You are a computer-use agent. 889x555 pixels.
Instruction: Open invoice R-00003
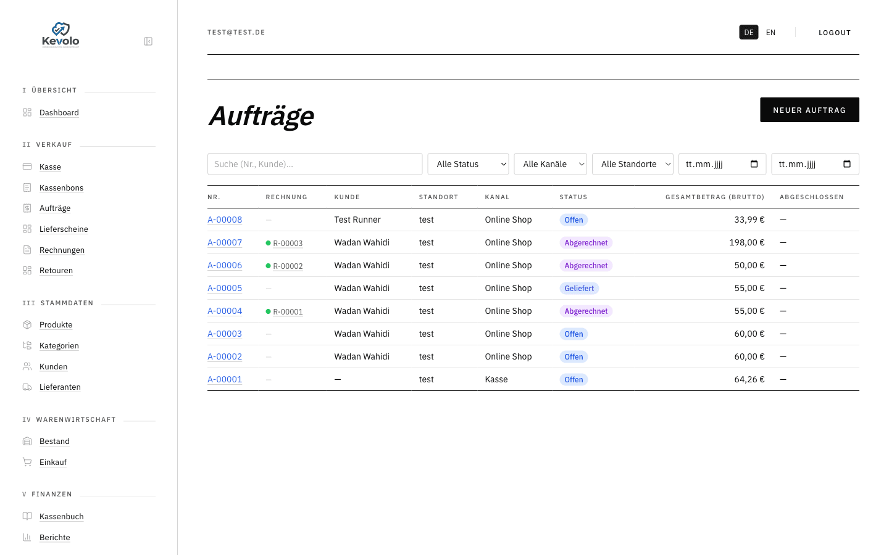coord(288,243)
